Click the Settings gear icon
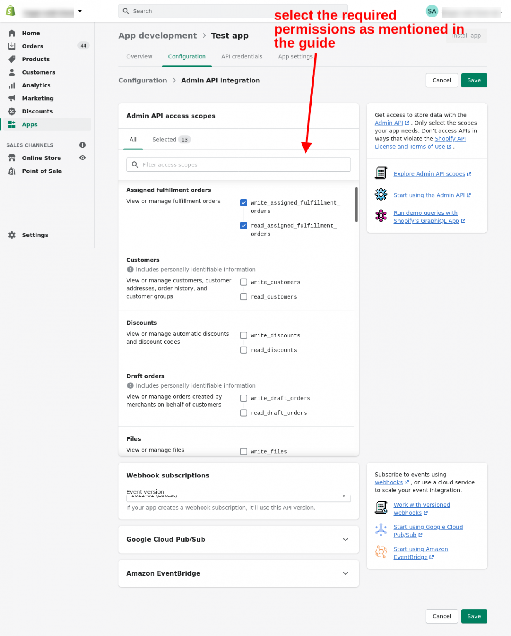 12,235
